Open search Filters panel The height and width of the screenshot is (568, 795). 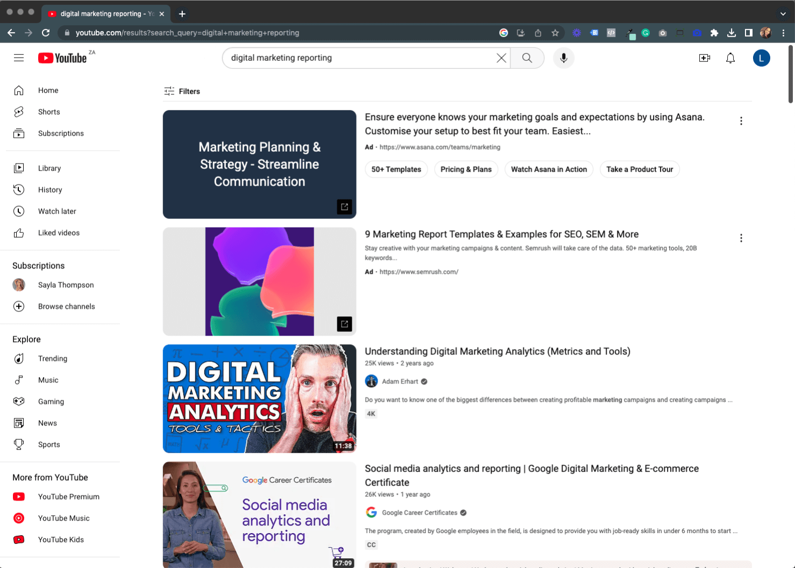(x=182, y=91)
